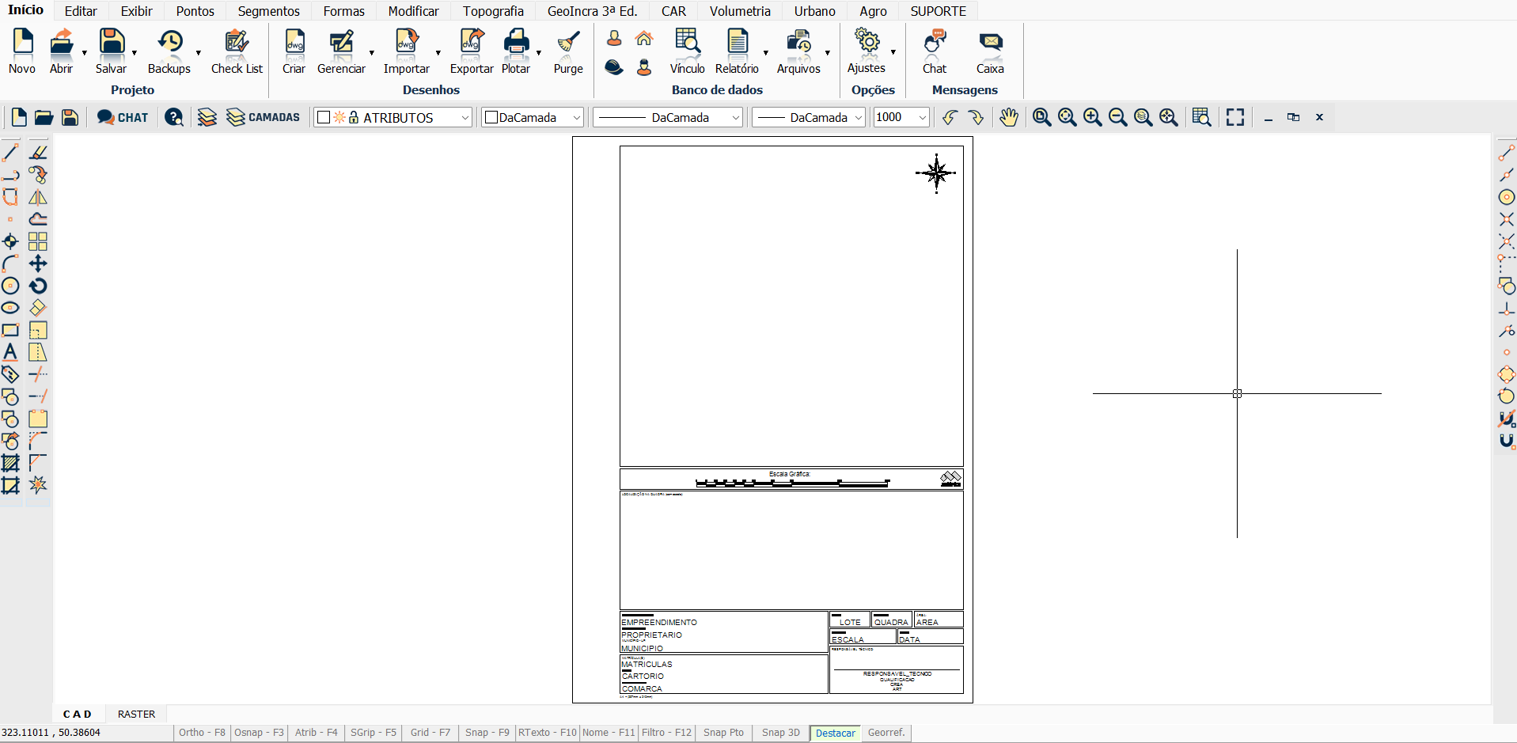Screen dimensions: 1517x743
Task: Open the Chat messages icon
Action: click(935, 44)
